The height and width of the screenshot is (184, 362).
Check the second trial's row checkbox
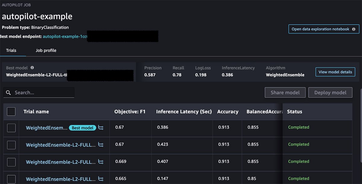11,145
